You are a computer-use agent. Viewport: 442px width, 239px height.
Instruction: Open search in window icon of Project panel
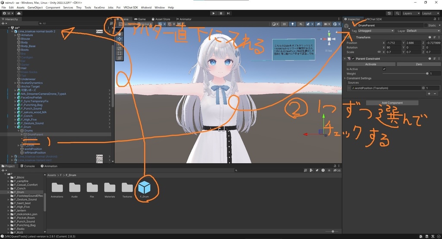point(305,171)
